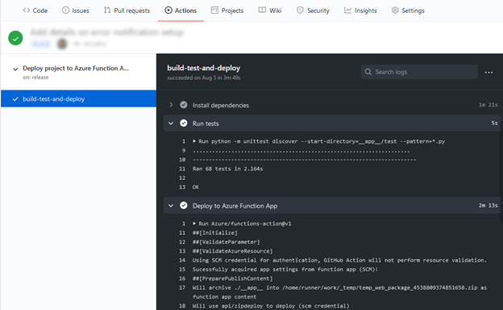
Task: Open the Insights tab
Action: pyautogui.click(x=360, y=10)
